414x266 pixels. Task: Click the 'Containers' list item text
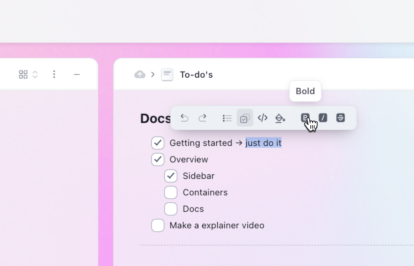pyautogui.click(x=205, y=192)
